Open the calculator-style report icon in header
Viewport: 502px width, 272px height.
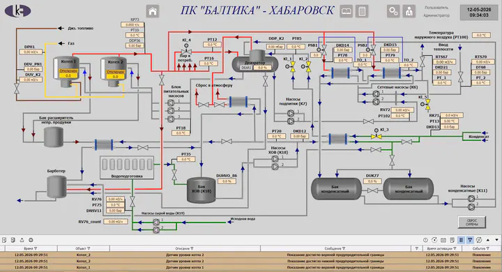[x=362, y=12]
